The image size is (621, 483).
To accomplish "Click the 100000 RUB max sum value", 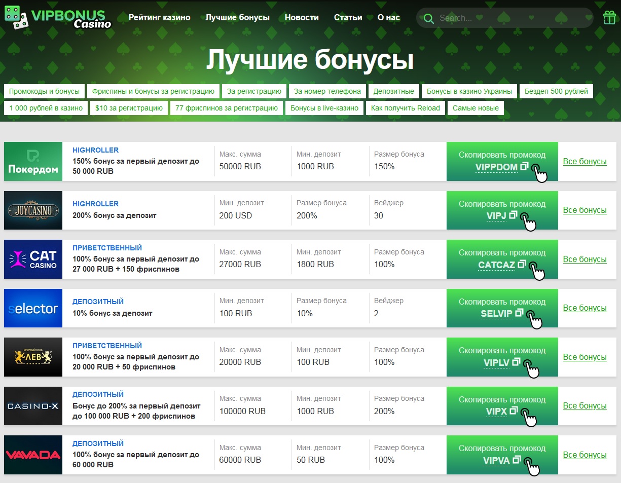I will (x=243, y=411).
